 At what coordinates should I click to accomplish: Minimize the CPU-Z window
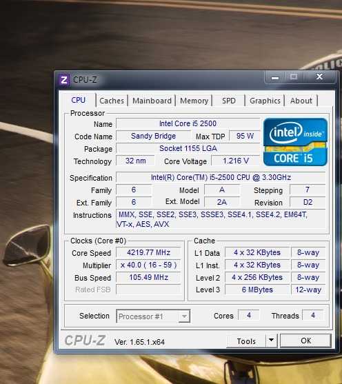275,77
